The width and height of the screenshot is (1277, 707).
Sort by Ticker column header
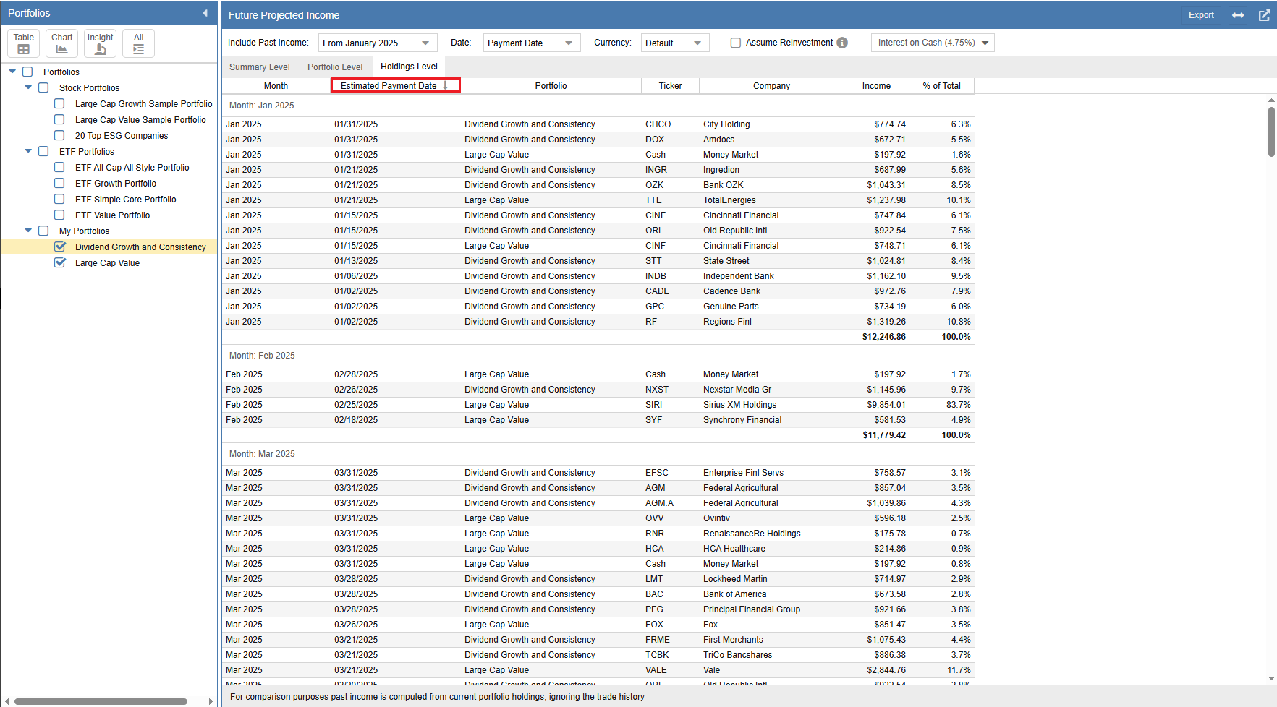point(670,85)
